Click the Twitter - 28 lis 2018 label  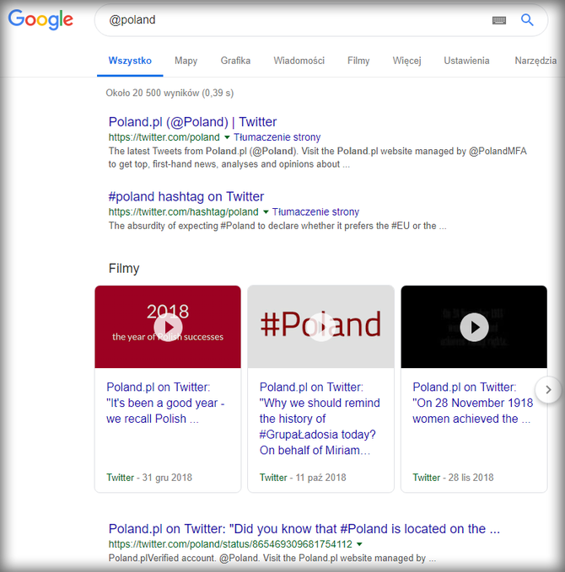click(453, 478)
